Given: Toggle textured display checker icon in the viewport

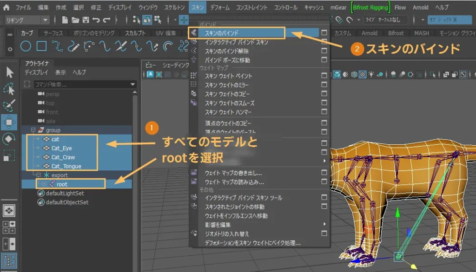Looking at the screenshot, I should pyautogui.click(x=363, y=74).
